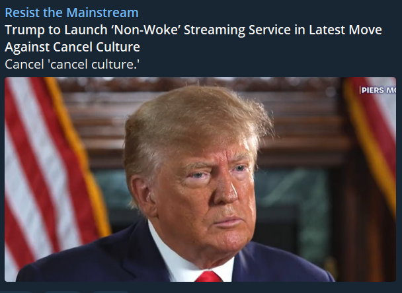
Task: Click the PIERS MO watermark in the photo
Action: (378, 90)
